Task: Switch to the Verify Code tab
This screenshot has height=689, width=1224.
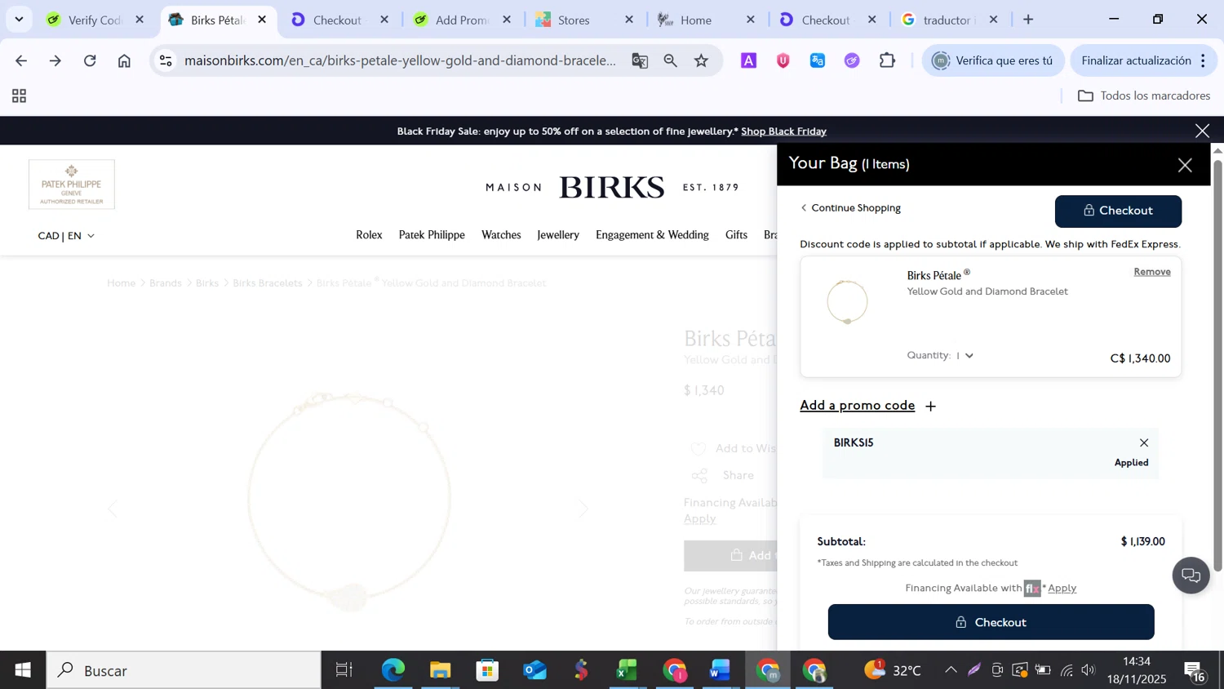Action: tap(95, 20)
